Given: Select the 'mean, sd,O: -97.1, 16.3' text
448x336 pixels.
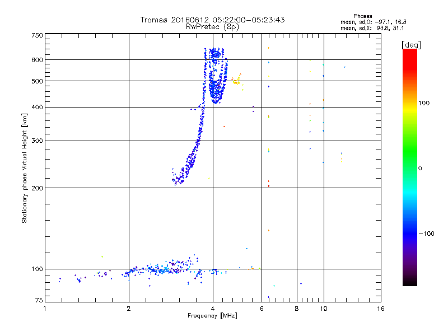Looking at the screenshot, I should coord(373,22).
